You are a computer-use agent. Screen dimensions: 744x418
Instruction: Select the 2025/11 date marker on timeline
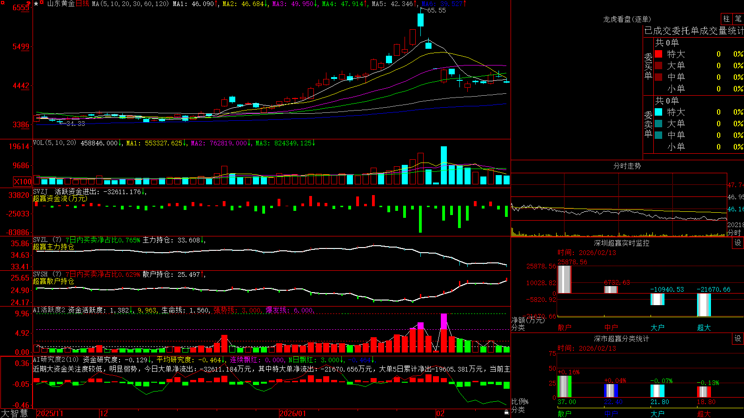50,413
